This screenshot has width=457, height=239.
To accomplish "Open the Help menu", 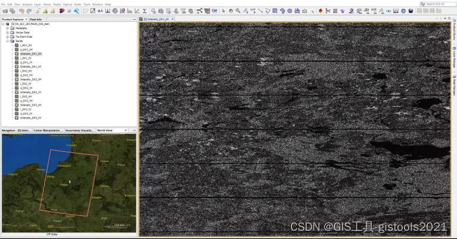I will [x=108, y=4].
